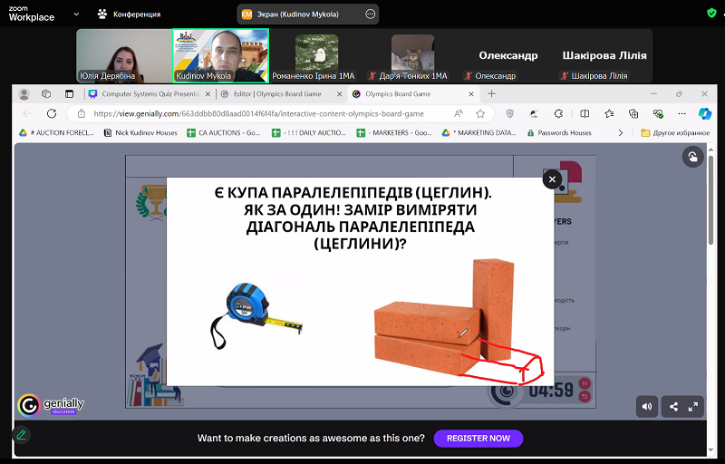Click the stacked bricks image
This screenshot has width=725, height=464.
pyautogui.click(x=444, y=319)
